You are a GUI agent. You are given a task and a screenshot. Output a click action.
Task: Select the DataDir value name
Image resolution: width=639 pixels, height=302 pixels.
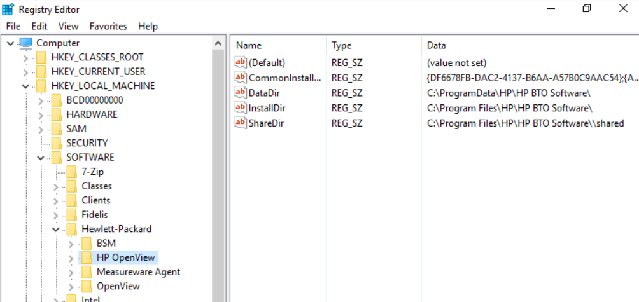coord(265,93)
